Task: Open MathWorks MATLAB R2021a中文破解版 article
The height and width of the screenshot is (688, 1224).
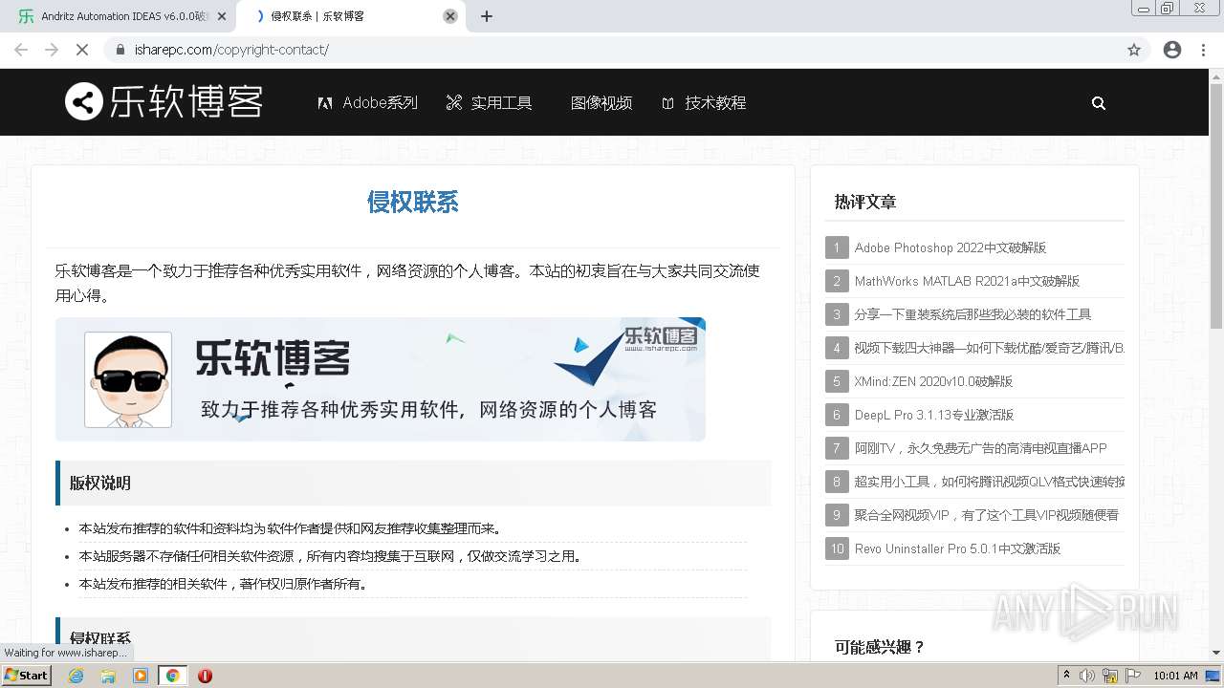Action: tap(967, 281)
